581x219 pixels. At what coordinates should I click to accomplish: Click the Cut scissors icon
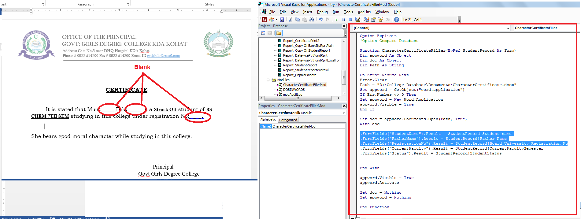tap(290, 20)
